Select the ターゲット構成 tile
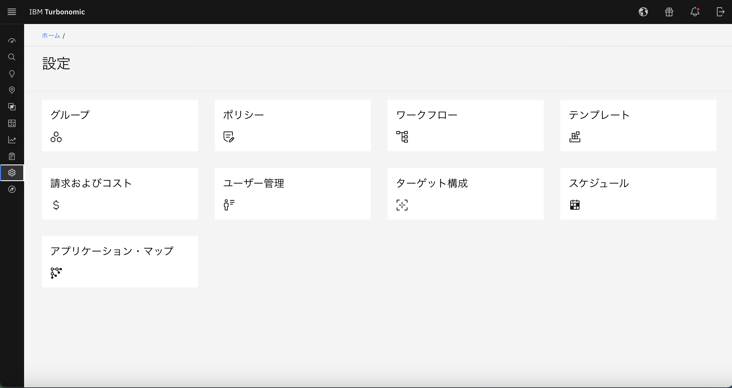 [465, 193]
